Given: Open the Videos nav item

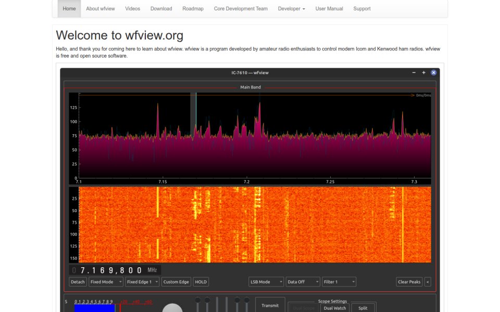Looking at the screenshot, I should 133,9.
